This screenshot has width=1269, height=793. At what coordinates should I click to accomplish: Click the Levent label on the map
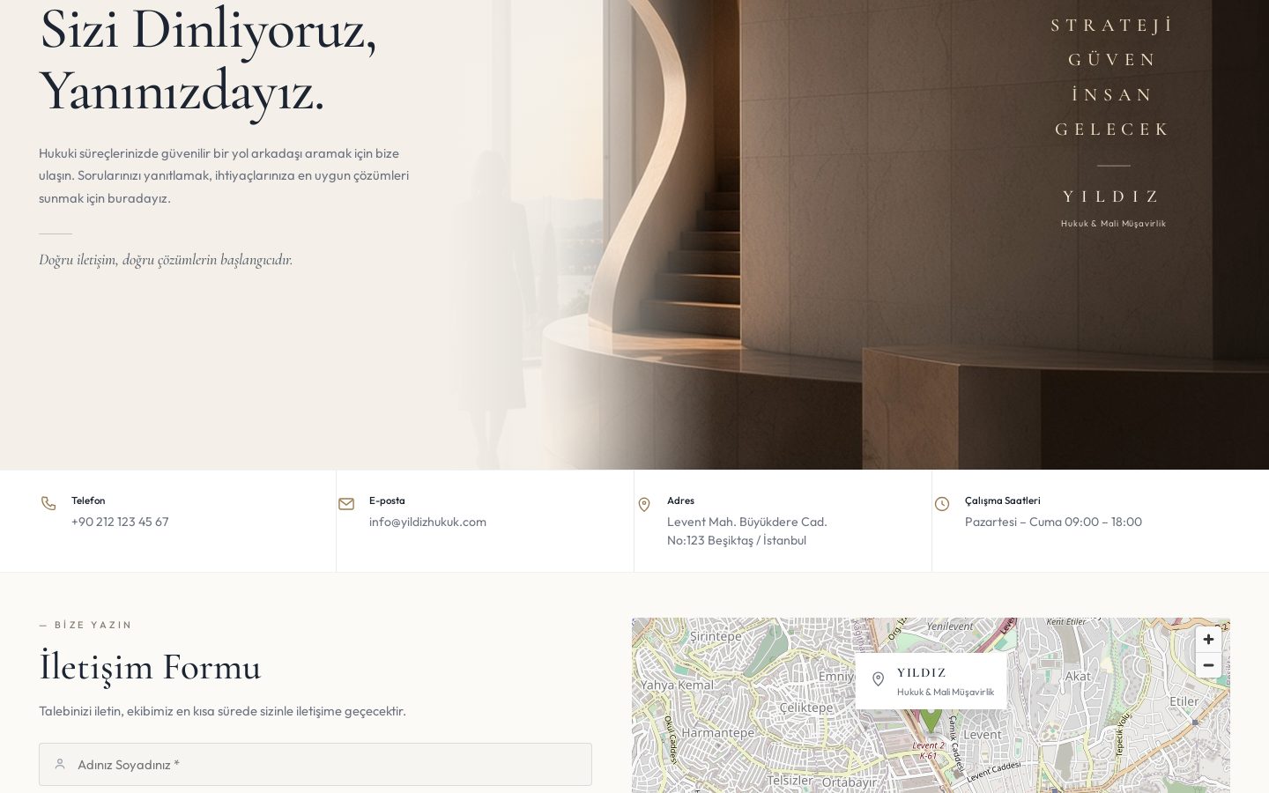pyautogui.click(x=983, y=735)
